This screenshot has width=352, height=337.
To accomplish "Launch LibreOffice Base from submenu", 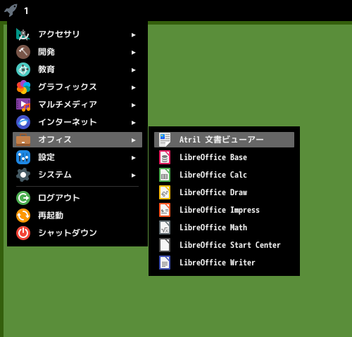I will 224,157.
